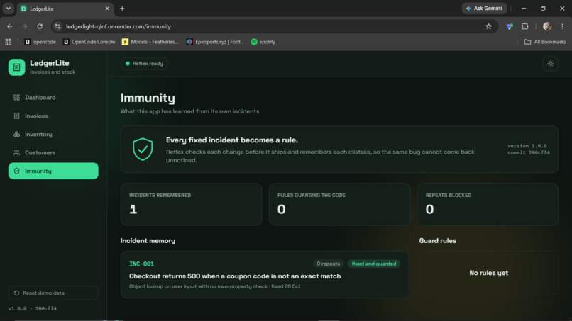Toggle the light/dark theme sun icon
The width and height of the screenshot is (572, 321).
tap(551, 64)
